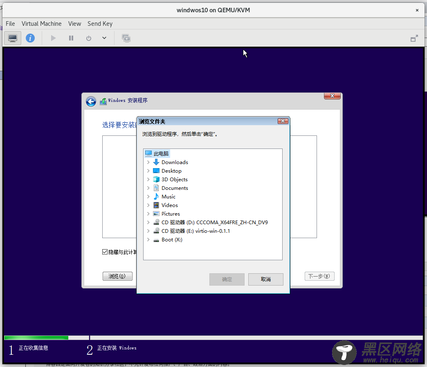Close the QEMU/KVM viewer window
Viewport: 427px width, 367px height.
417,10
